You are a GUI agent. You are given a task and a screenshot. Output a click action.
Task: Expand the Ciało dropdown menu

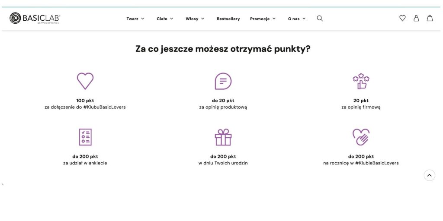tap(165, 19)
